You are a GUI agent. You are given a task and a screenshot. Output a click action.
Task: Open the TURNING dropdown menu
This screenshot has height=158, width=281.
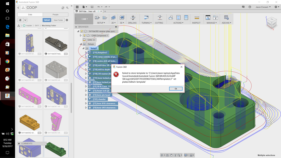click(147, 23)
